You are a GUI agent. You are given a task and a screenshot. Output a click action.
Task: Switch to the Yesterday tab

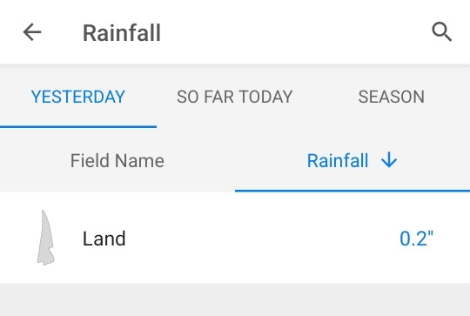[x=78, y=97]
